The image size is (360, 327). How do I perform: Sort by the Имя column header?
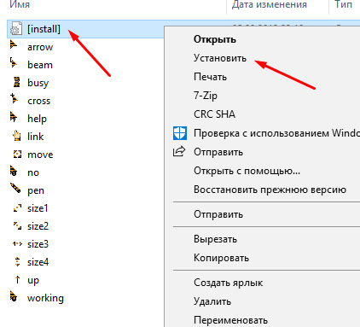tap(20, 4)
